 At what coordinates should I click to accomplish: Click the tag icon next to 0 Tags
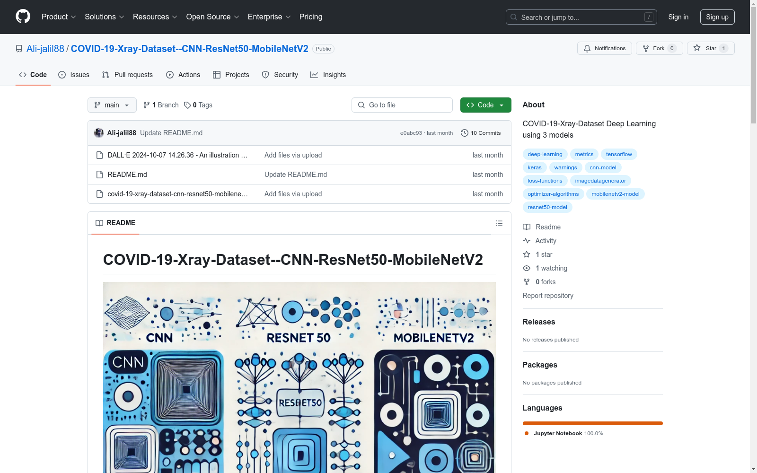[x=187, y=105]
